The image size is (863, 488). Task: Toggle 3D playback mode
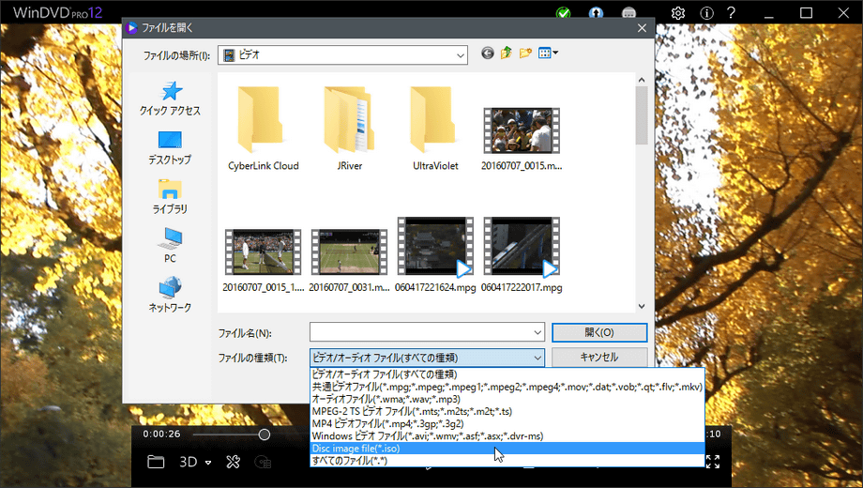point(189,462)
